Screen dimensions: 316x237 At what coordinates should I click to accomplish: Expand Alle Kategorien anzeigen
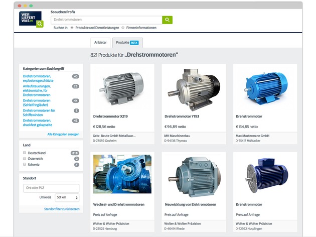pyautogui.click(x=63, y=134)
